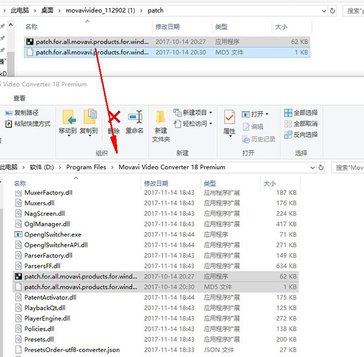Select PresetsOrder-utf8-converter.json
364x357 pixels.
tap(155, 350)
